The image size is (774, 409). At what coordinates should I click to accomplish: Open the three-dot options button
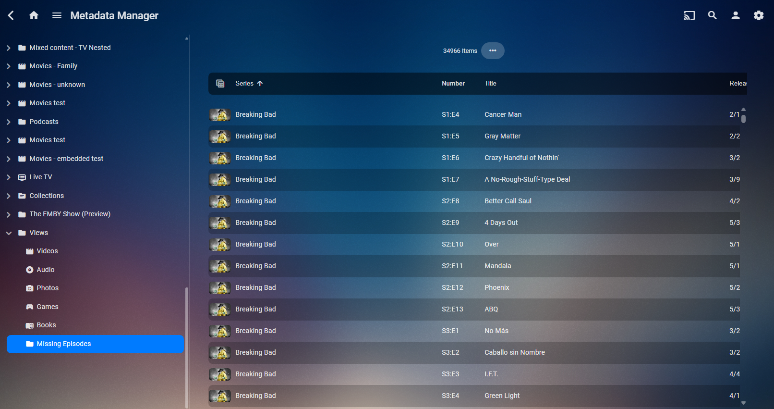click(493, 50)
